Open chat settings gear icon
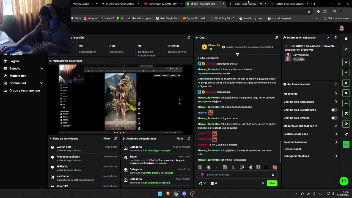Screen dimensions: 352x198 pos(263,183)
